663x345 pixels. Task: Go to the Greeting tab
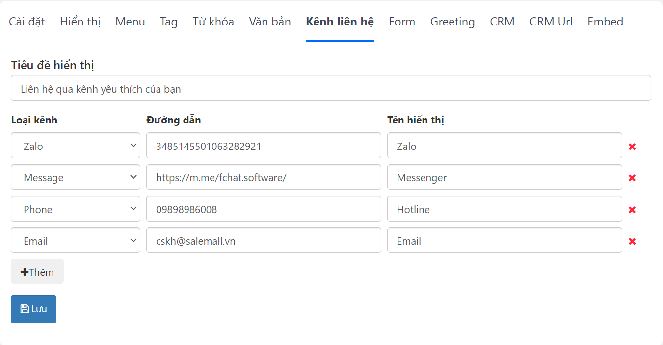click(452, 22)
